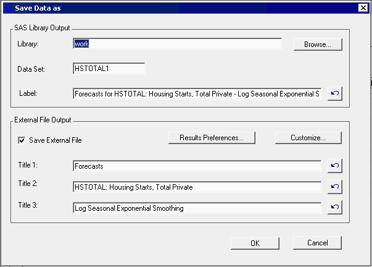Close the Save Data as dialog

(363, 7)
